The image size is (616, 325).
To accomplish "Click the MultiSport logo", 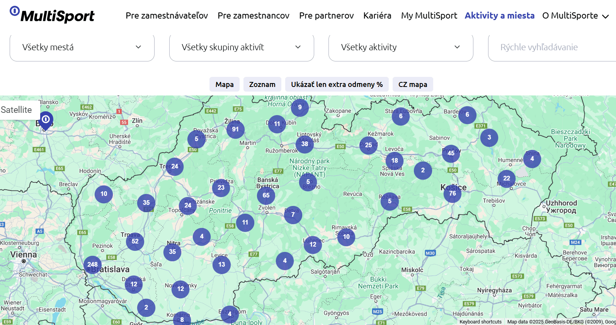I will coord(52,15).
